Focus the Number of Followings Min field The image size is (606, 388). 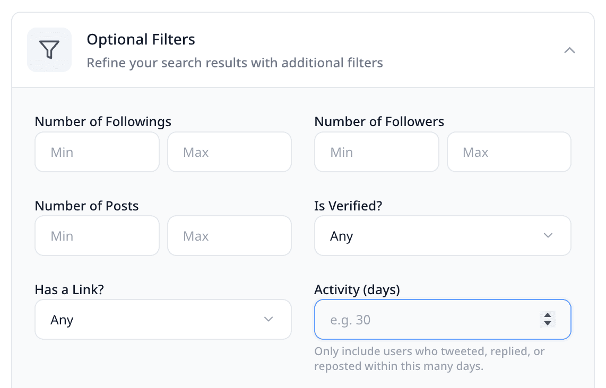tap(97, 152)
